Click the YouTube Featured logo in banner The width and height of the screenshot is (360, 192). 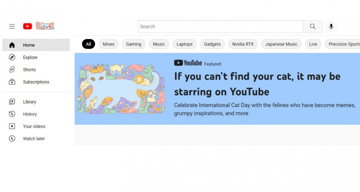click(188, 63)
